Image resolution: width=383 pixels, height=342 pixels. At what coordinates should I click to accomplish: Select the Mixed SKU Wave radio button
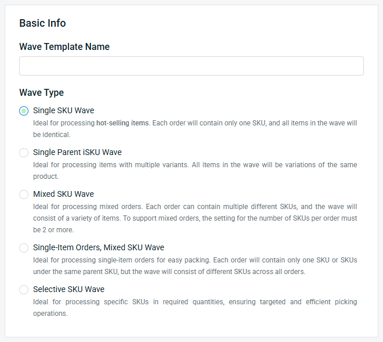pyautogui.click(x=24, y=195)
